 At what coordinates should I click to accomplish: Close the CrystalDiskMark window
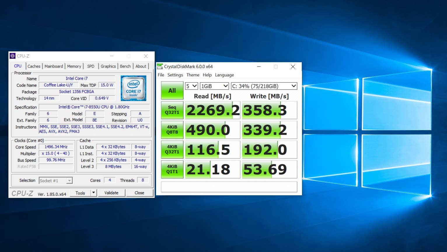coord(293,67)
